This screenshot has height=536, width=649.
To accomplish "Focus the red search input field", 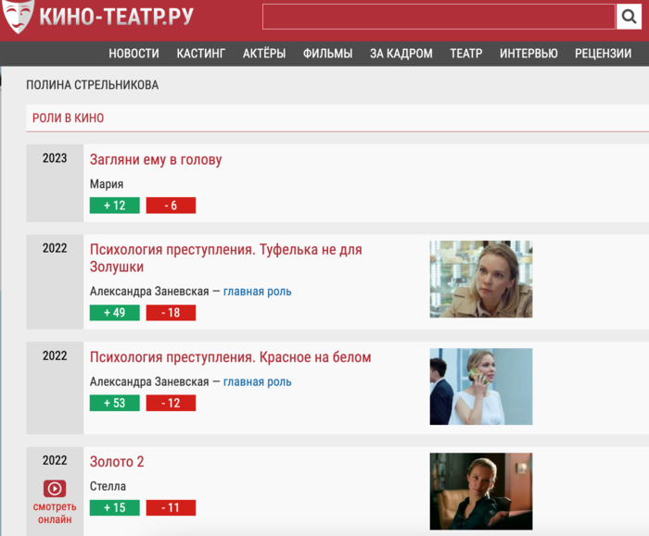I will (439, 17).
